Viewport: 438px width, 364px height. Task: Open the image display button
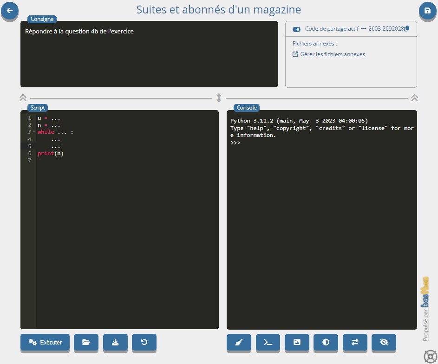[x=297, y=342]
